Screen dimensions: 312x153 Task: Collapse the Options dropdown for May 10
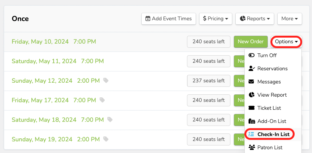pyautogui.click(x=286, y=42)
